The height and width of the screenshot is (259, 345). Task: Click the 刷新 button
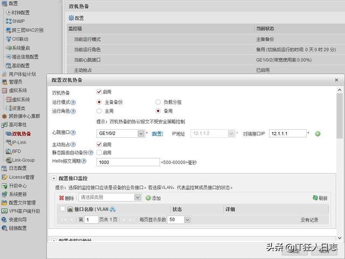click(320, 198)
